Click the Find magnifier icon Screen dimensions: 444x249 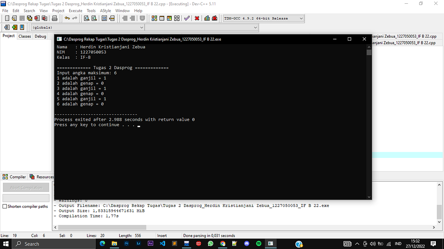point(86,18)
